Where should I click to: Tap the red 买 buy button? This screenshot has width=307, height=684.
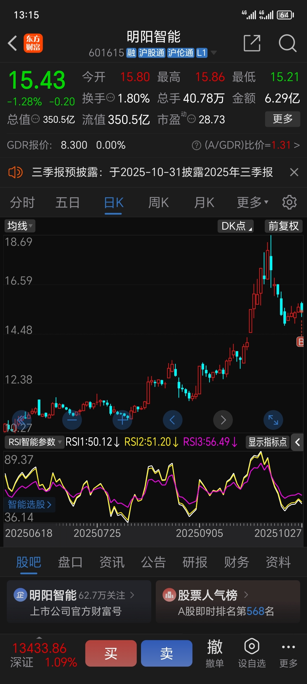pos(111,653)
